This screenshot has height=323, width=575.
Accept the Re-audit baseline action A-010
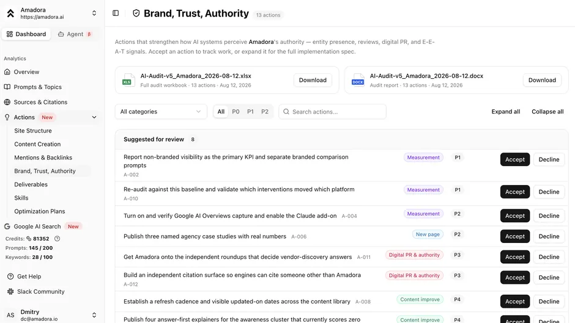pos(515,192)
